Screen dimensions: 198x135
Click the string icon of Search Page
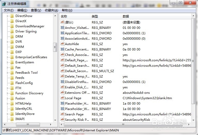click(x=62, y=114)
